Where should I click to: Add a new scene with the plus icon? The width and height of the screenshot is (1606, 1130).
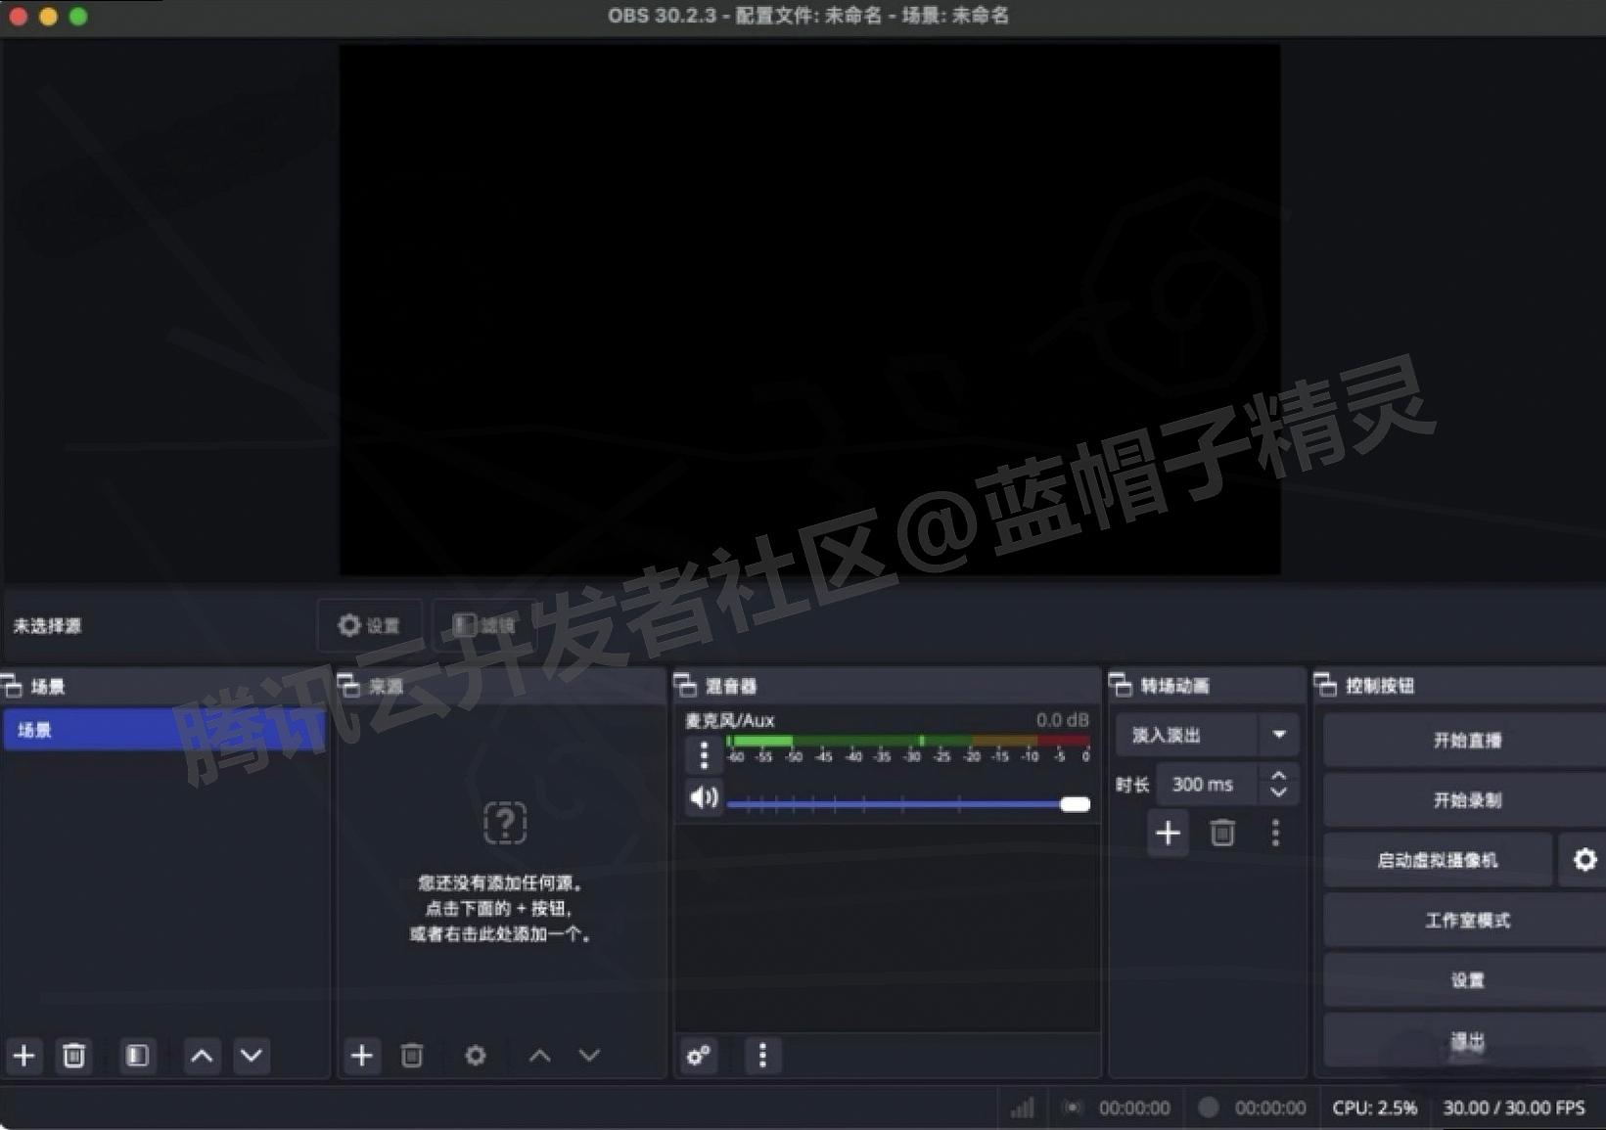[x=24, y=1056]
